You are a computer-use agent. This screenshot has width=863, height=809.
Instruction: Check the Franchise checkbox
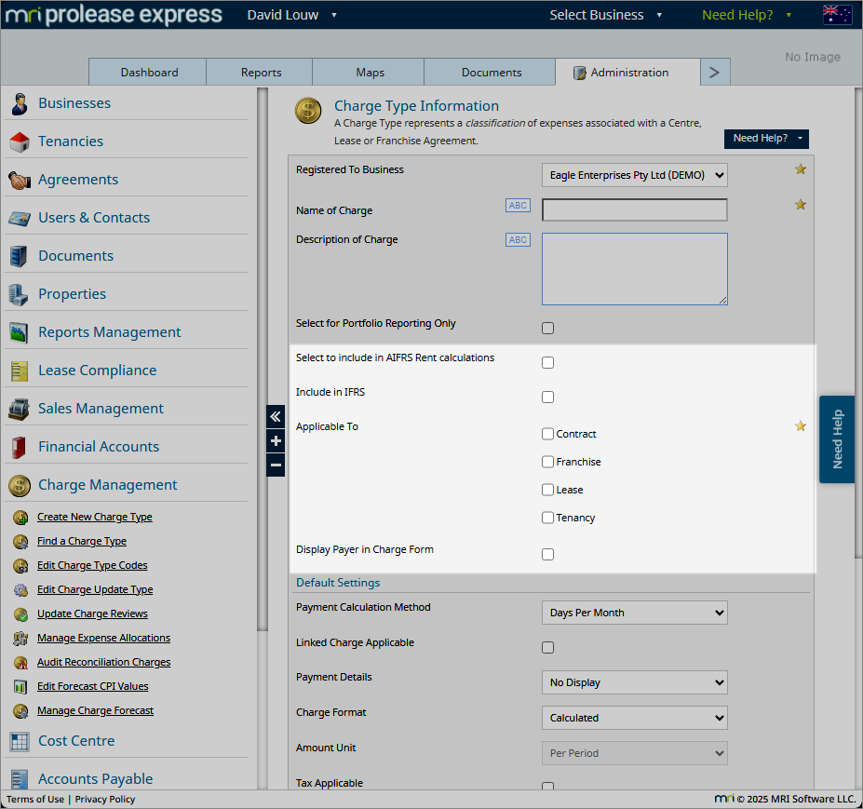pos(547,462)
